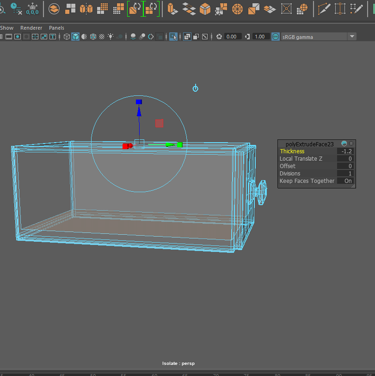Image resolution: width=375 pixels, height=376 pixels.
Task: Toggle color management ON button
Action: (276, 37)
